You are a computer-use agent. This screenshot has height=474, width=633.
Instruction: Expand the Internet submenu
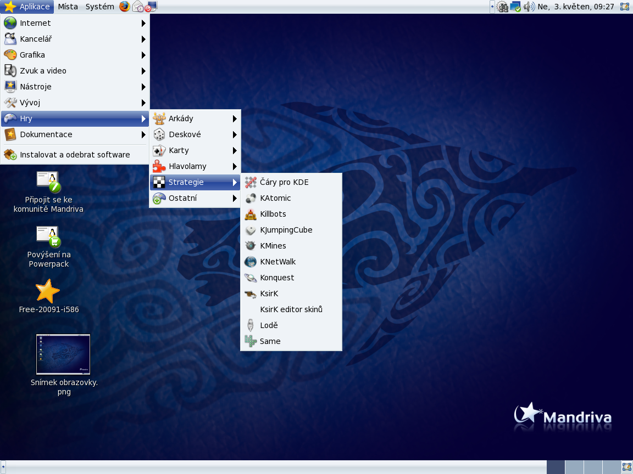point(75,23)
